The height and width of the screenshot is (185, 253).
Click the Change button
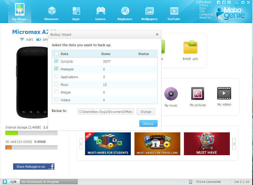click(x=146, y=111)
